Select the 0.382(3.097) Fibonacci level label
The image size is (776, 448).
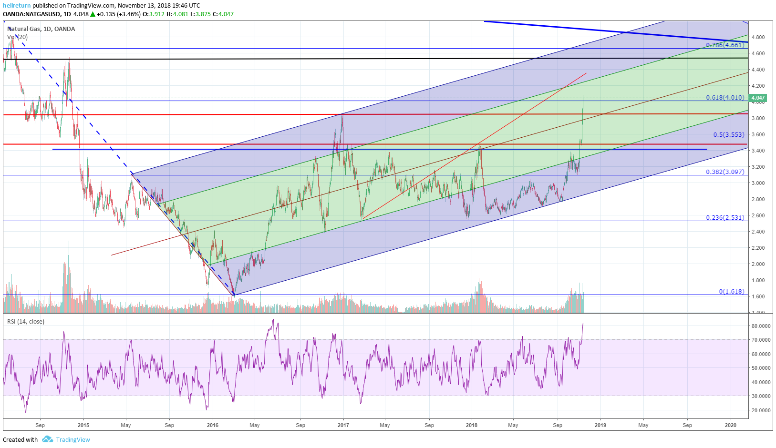(725, 172)
